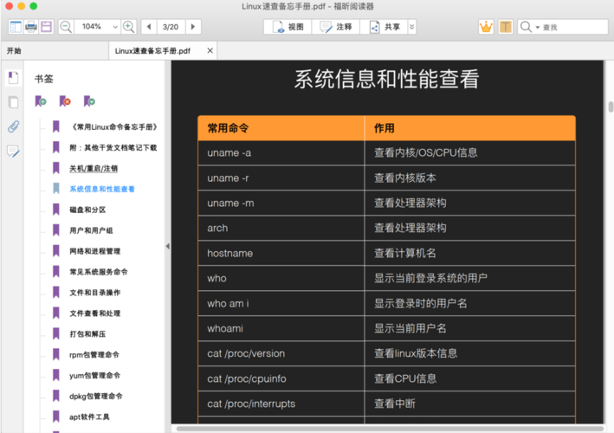
Task: Click the save icon in toolbar
Action: 46,27
